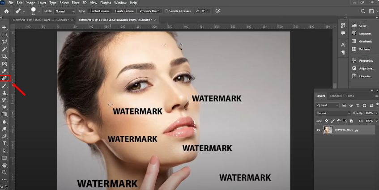
Task: Open the healing Mode dropdown
Action: click(x=64, y=11)
